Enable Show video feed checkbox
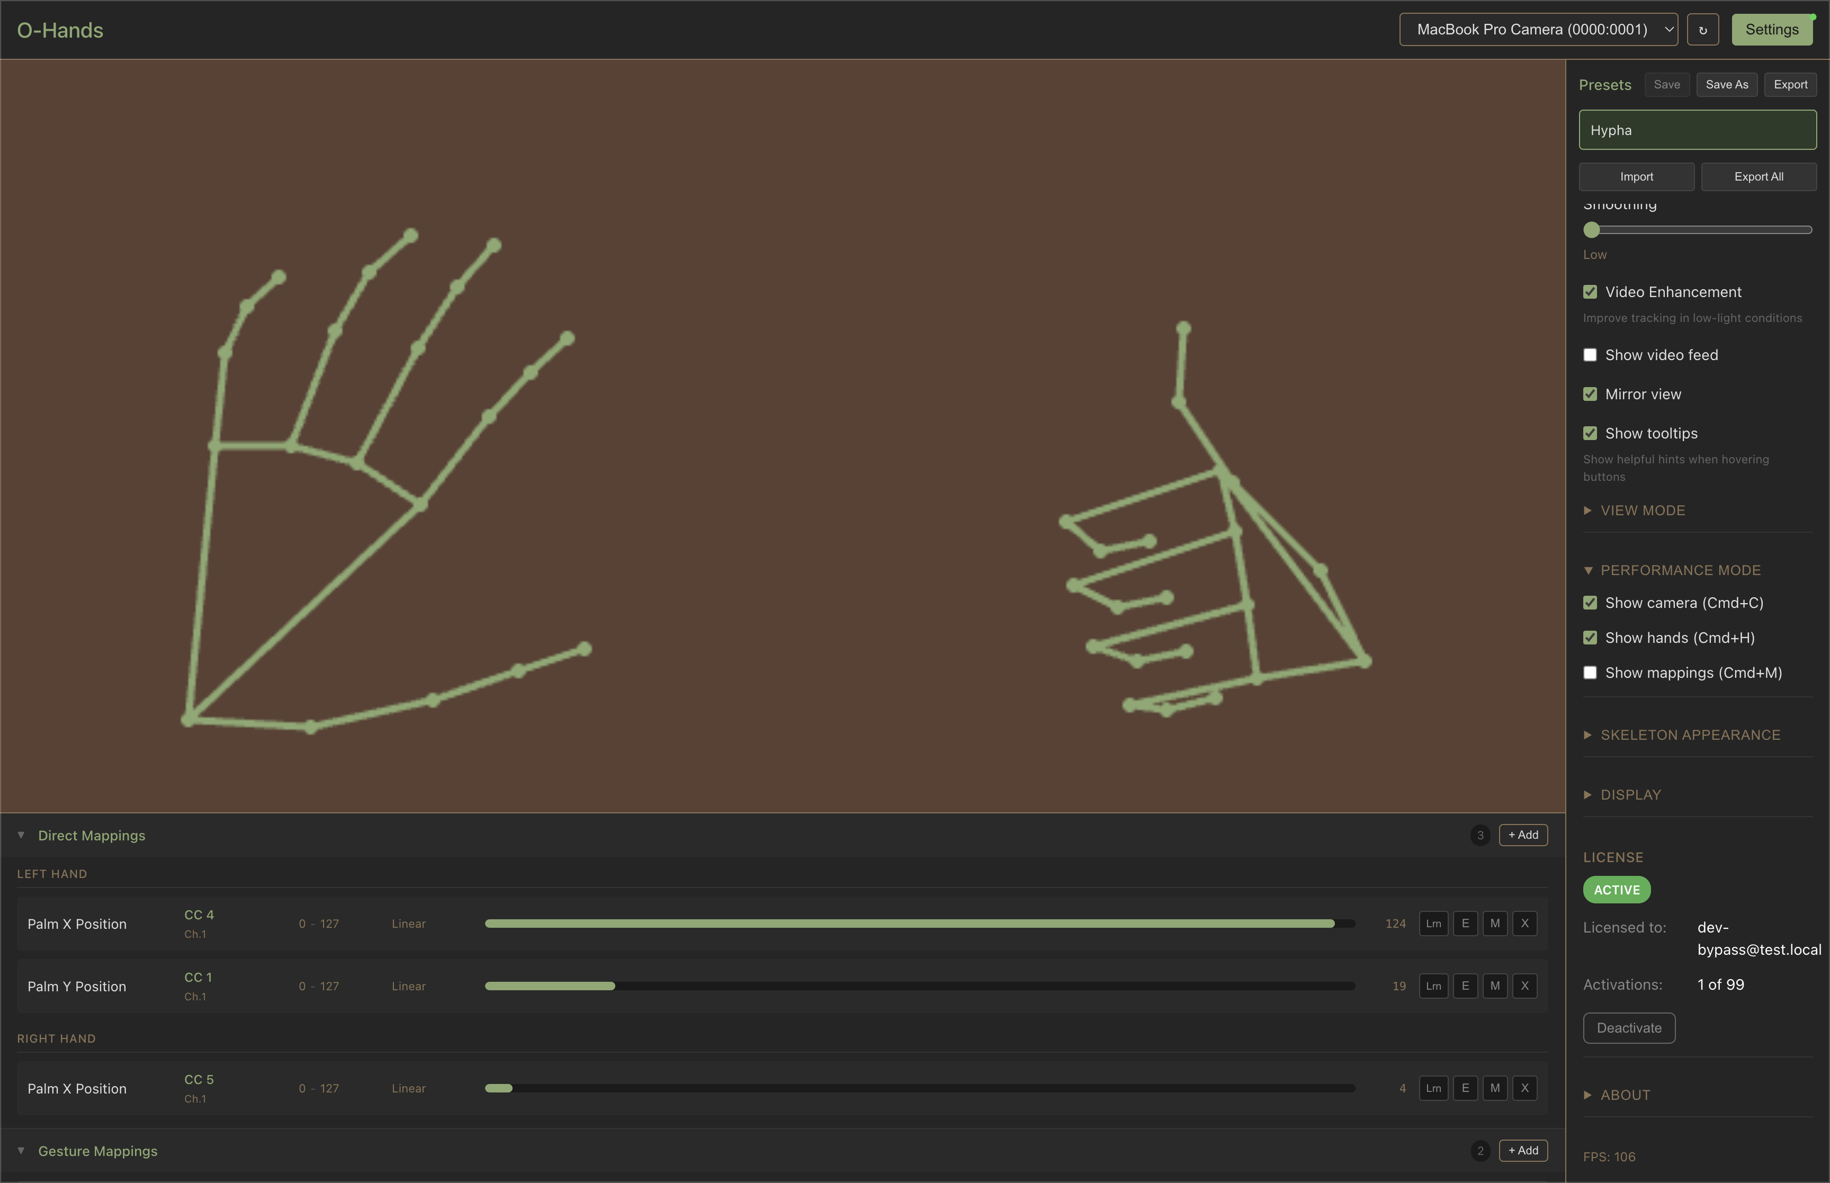Image resolution: width=1830 pixels, height=1183 pixels. pos(1590,355)
